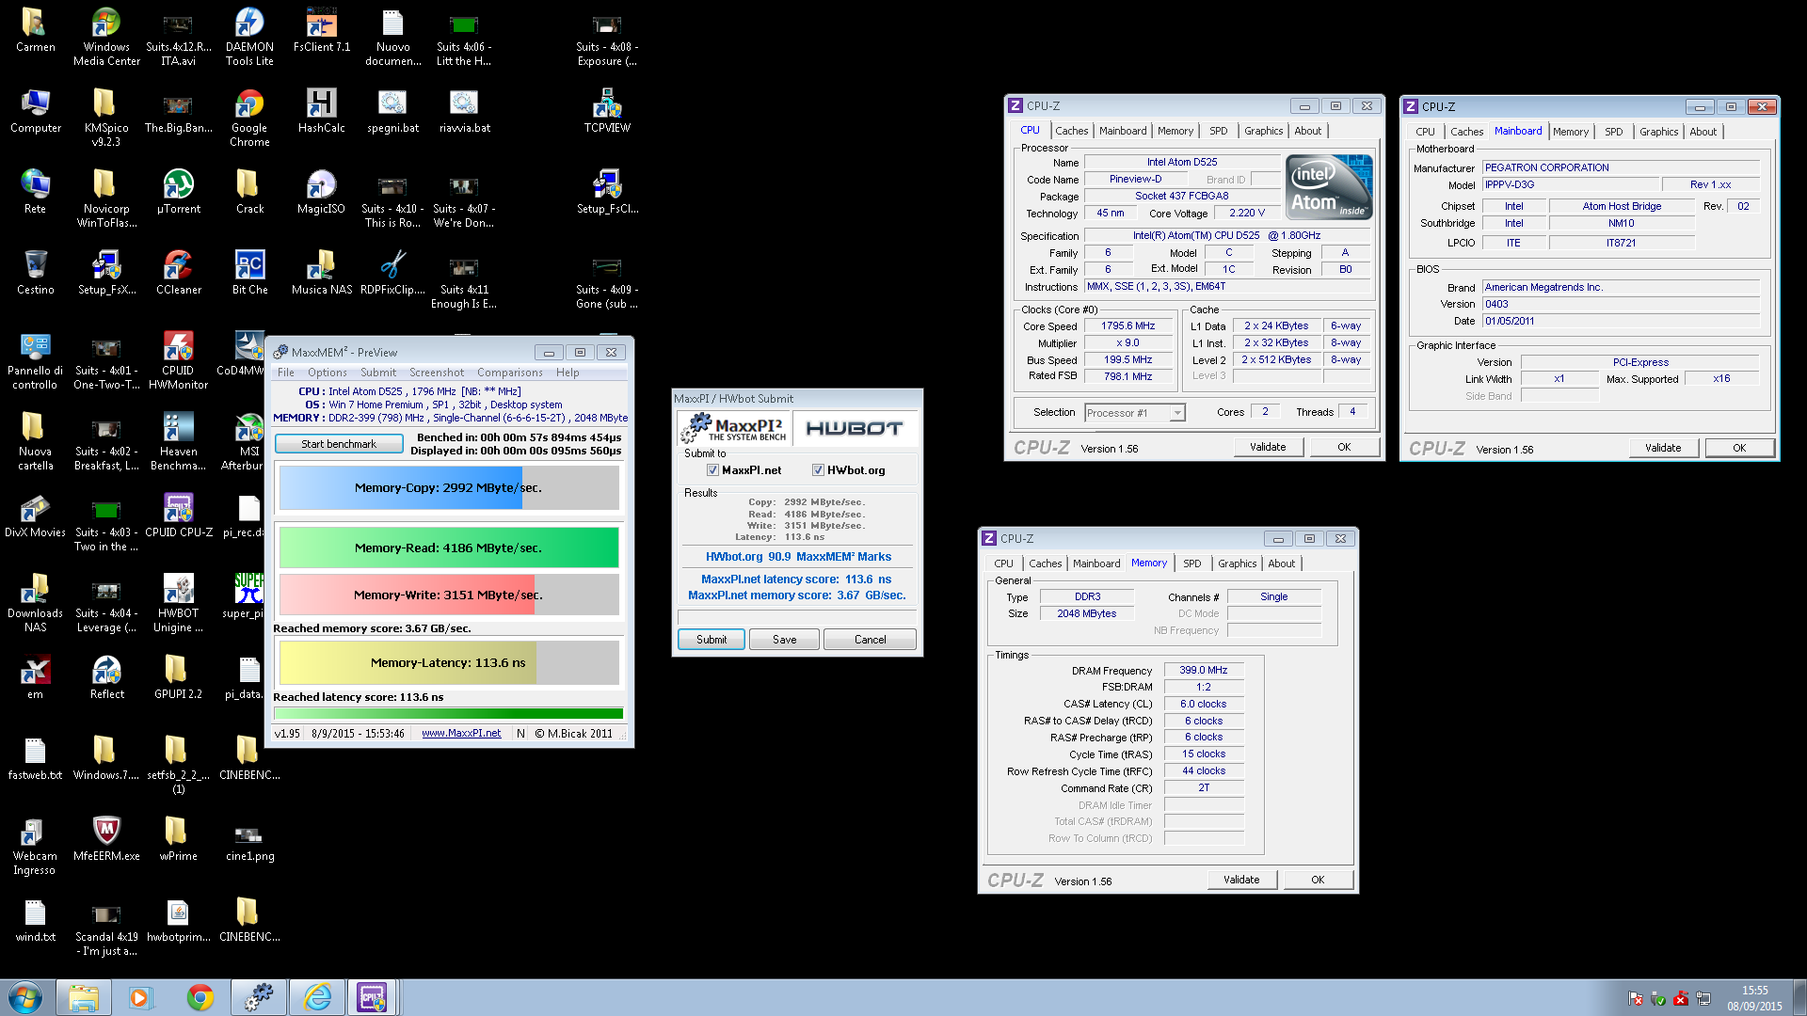Open the Pannello di controllo icon

click(35, 361)
